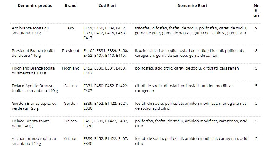Click the 'Denumire produs' column header
This screenshot has height=147, width=273.
pos(35,6)
